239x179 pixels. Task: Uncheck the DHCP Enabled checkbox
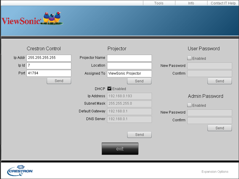[x=109, y=89]
